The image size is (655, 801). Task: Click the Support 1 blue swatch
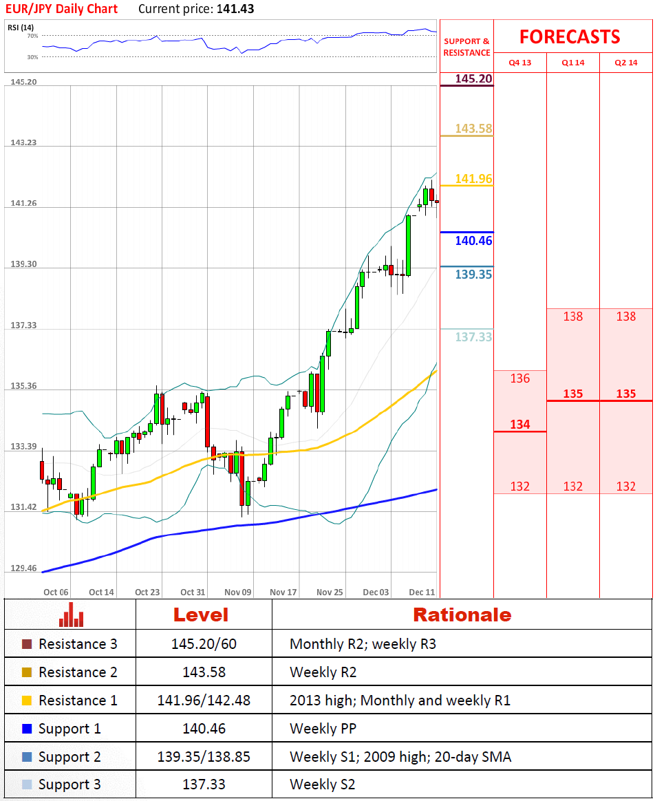tap(27, 729)
